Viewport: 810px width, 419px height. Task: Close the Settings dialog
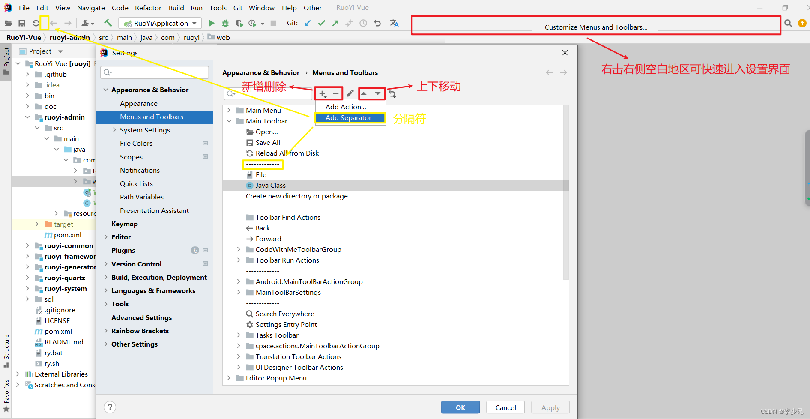coord(565,53)
